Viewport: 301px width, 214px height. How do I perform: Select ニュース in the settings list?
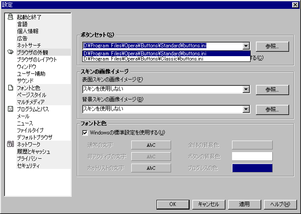point(25,123)
